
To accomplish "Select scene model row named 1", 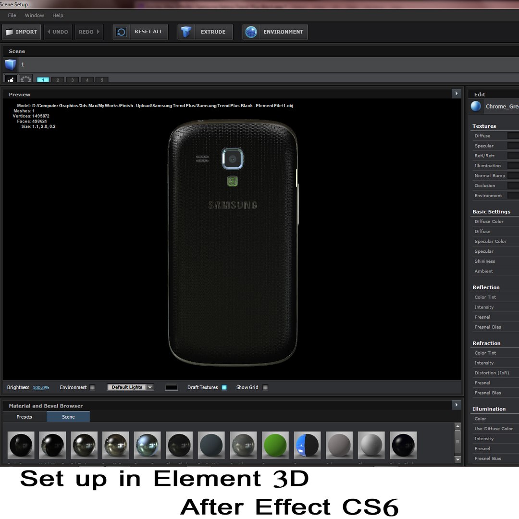I will tap(261, 64).
